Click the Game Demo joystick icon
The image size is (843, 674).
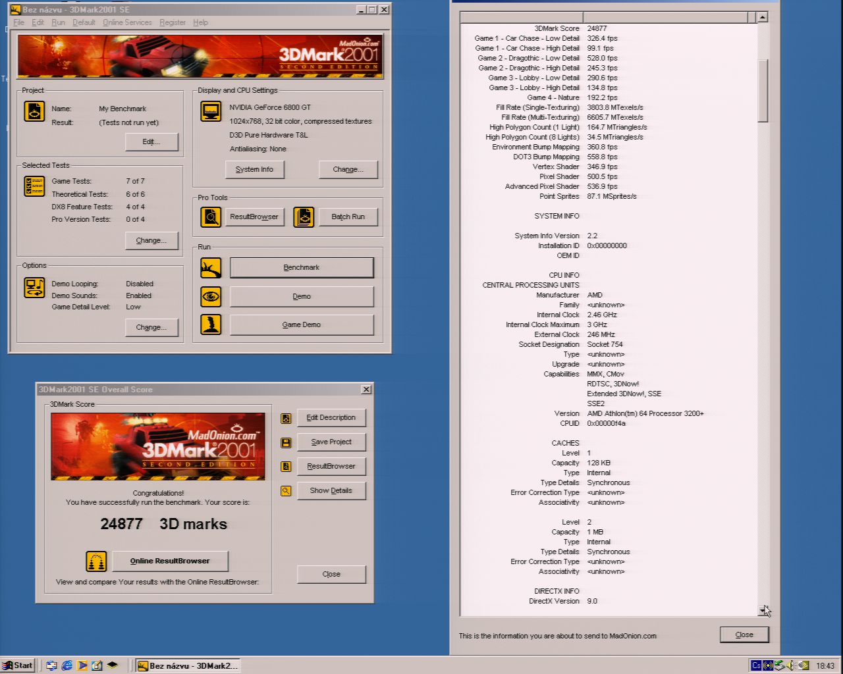(x=211, y=324)
